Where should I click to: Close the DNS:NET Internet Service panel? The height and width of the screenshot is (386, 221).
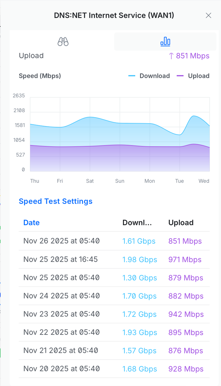click(x=208, y=15)
